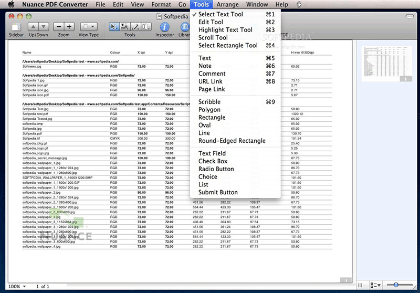The image size is (420, 293).
Task: Choose Select Rectangle Tool
Action: click(235, 45)
